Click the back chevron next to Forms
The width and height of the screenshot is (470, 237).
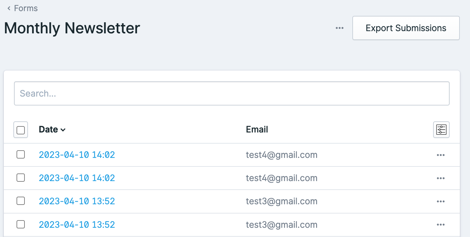[9, 8]
